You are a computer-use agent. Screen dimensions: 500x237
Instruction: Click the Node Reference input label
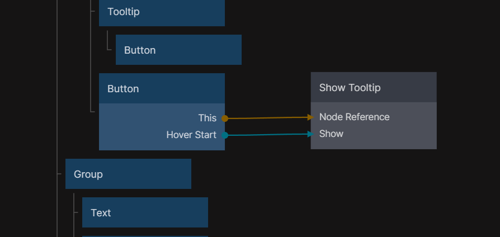(354, 117)
